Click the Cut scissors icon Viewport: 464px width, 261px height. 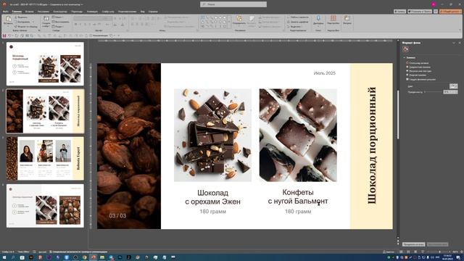point(16,17)
